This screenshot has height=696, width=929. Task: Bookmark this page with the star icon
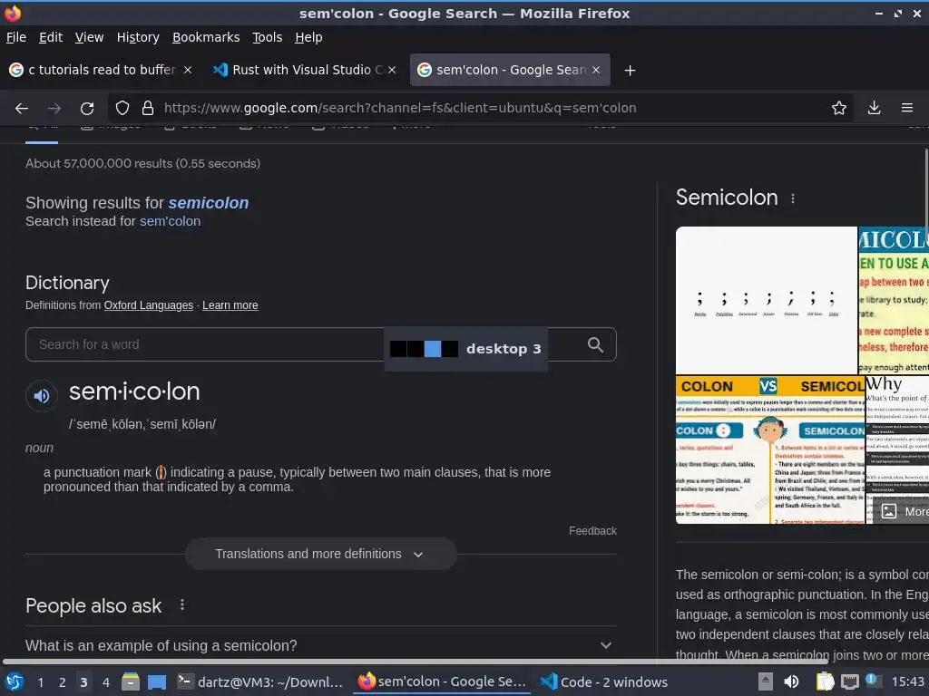tap(838, 108)
